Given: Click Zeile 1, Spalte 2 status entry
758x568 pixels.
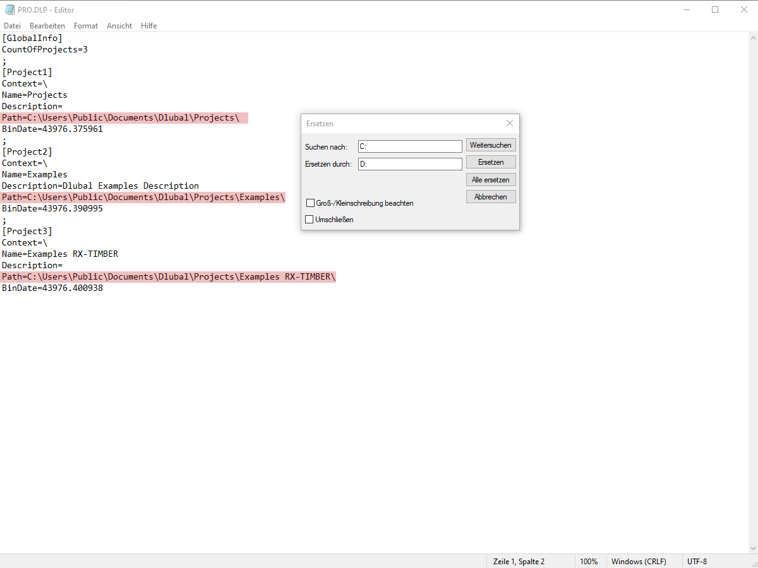Looking at the screenshot, I should point(519,561).
